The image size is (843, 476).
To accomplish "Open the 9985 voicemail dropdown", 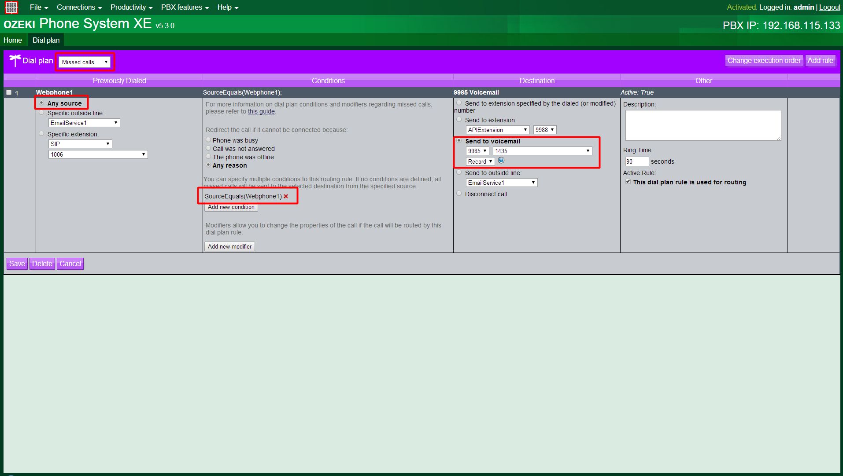I will point(477,151).
